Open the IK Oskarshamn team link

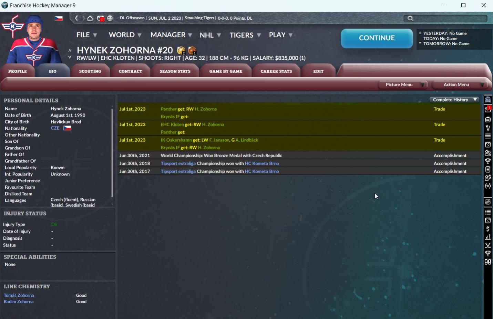[176, 140]
